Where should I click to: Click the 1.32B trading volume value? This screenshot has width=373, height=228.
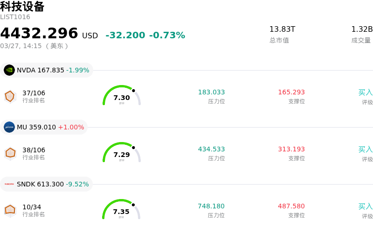pos(362,29)
